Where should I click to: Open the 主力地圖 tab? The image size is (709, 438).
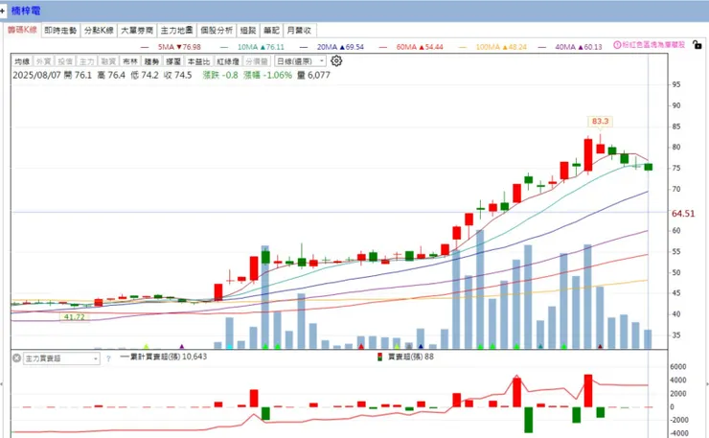pyautogui.click(x=177, y=31)
